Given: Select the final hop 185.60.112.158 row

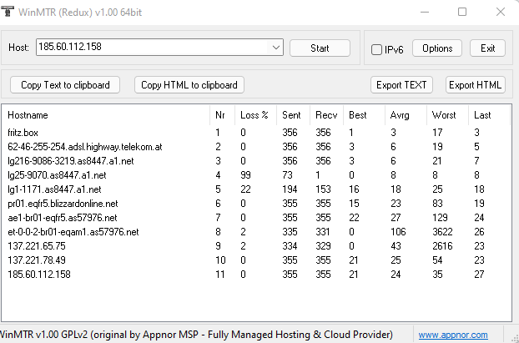Looking at the screenshot, I should click(254, 274).
